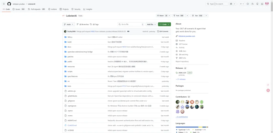Open the openclaw-extensions/mcp-bridge folder
Image resolution: width=273 pixels, height=133 pixels.
(80, 52)
